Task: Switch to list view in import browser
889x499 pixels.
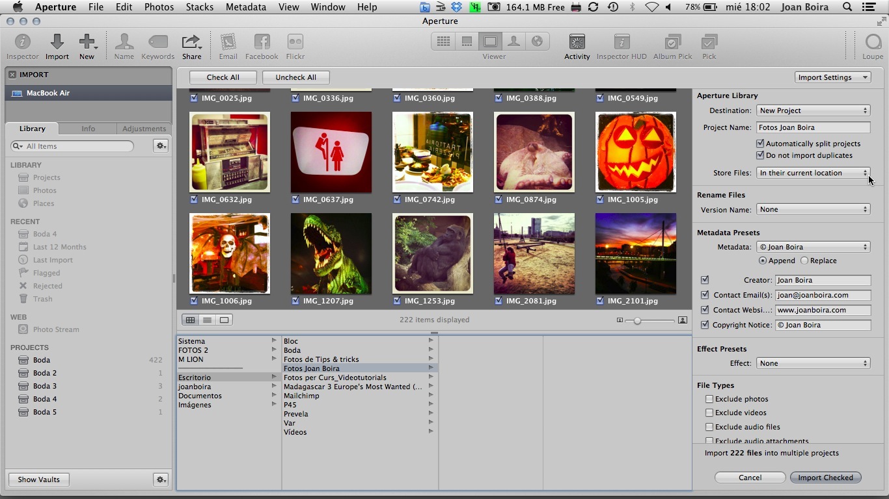Action: (207, 320)
